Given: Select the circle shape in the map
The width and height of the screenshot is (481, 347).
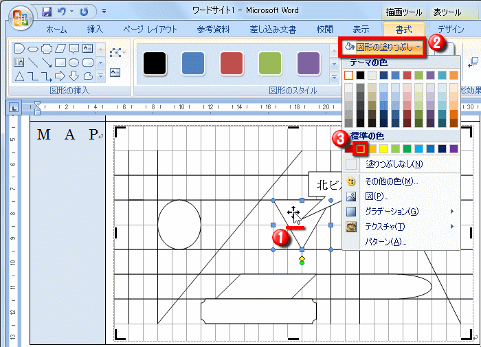Looking at the screenshot, I should point(179,225).
